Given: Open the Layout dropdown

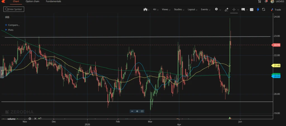Looking at the screenshot, I should [x=192, y=9].
